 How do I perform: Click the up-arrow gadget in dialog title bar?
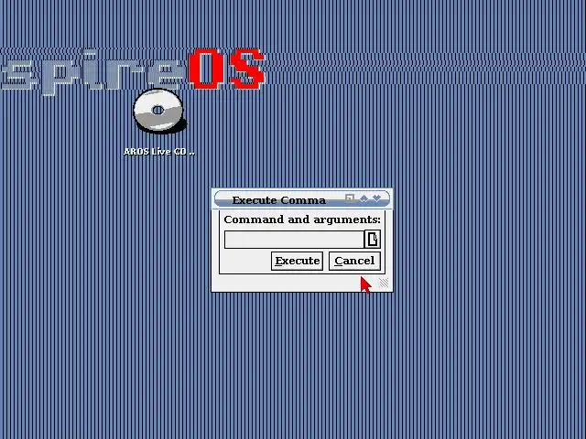364,198
